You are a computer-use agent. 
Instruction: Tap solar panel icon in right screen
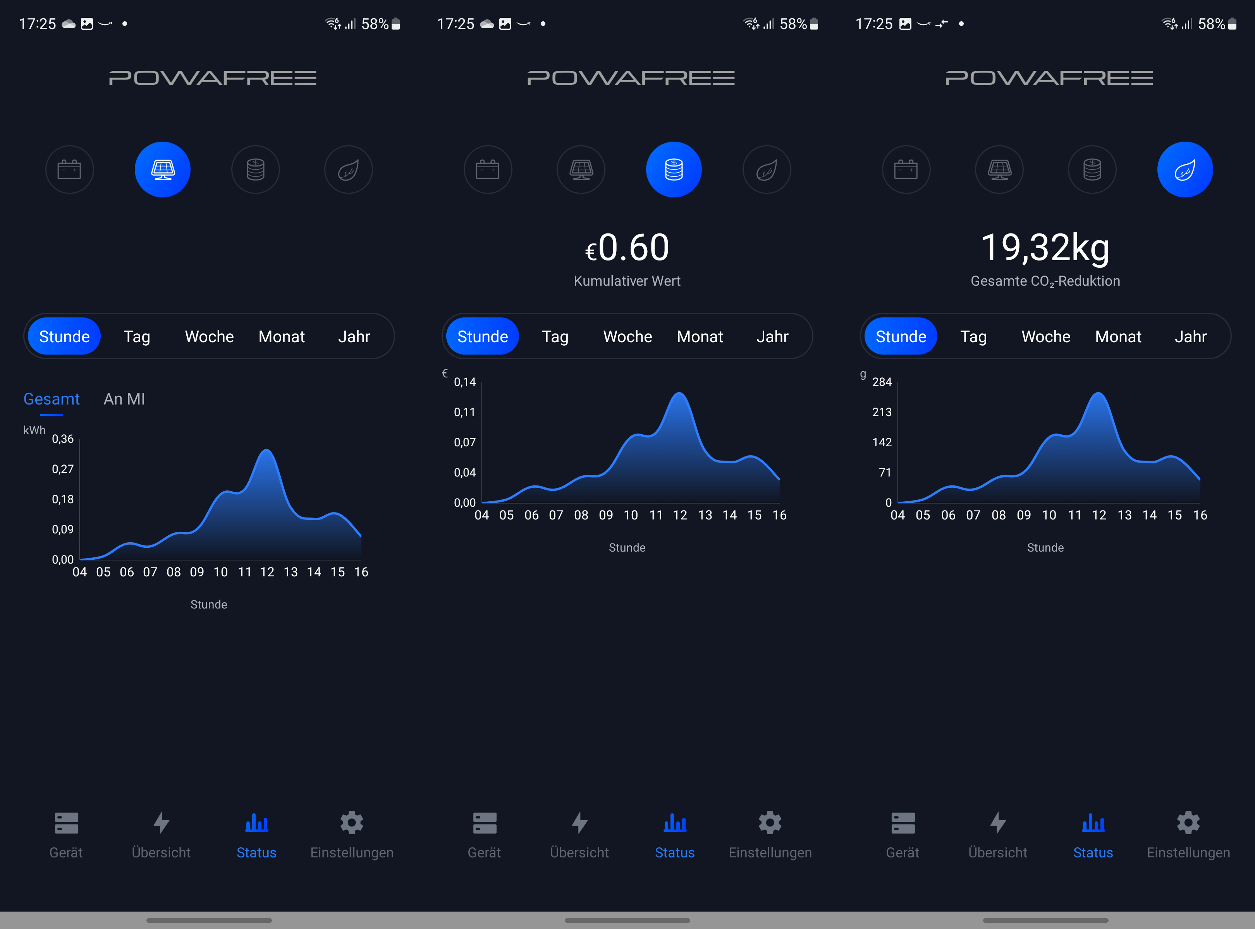click(x=999, y=169)
